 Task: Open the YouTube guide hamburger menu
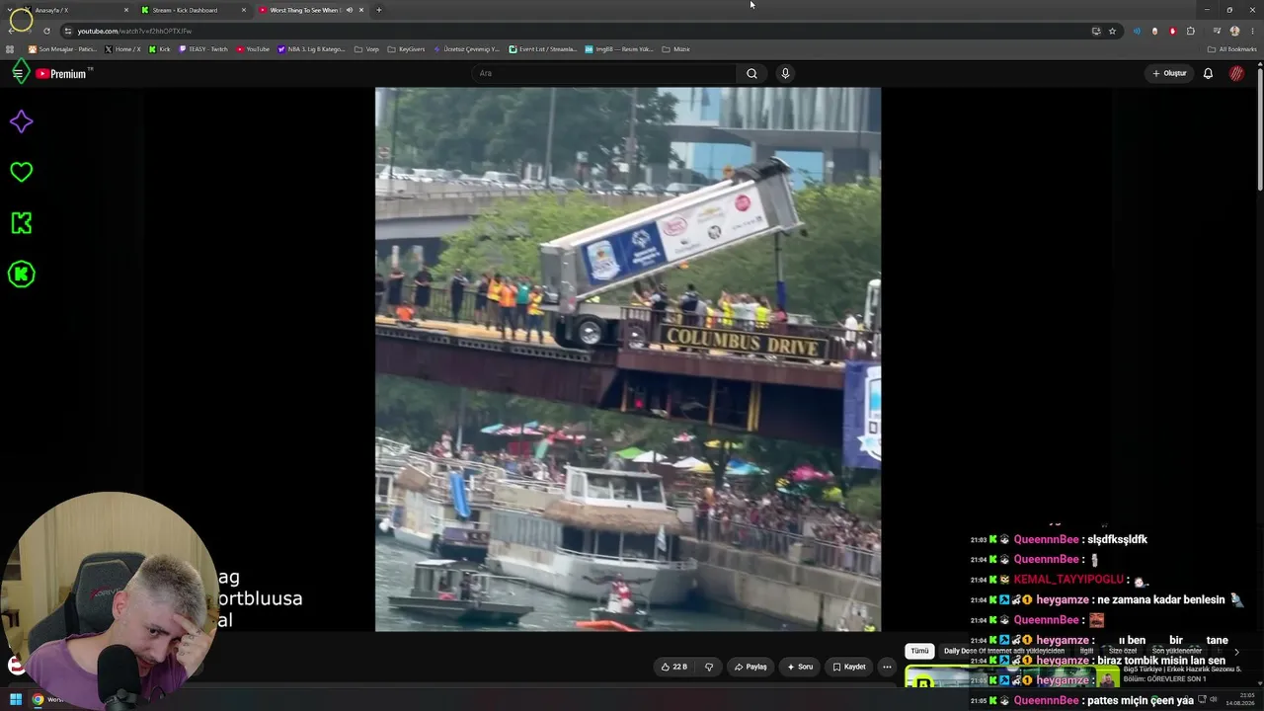tap(18, 73)
